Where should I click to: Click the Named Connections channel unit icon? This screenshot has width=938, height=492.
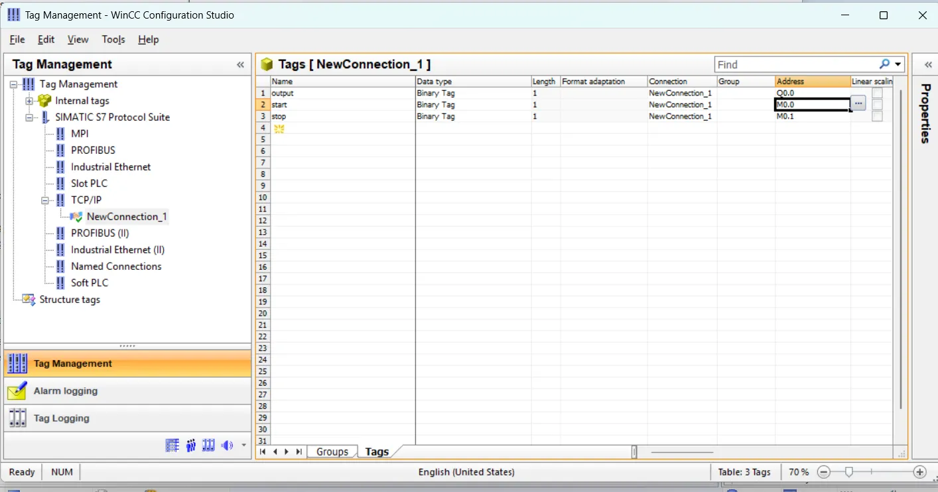coord(61,266)
